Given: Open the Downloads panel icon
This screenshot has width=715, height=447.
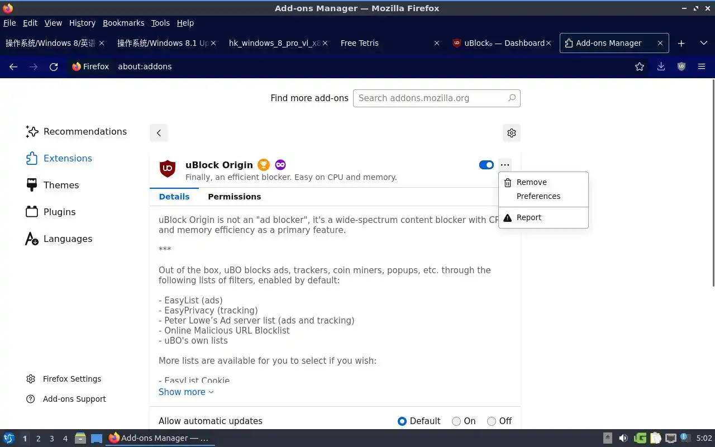Looking at the screenshot, I should pos(661,66).
